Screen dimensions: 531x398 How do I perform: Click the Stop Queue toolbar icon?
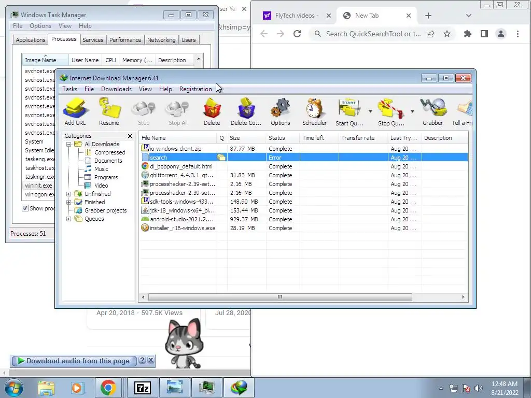point(391,112)
